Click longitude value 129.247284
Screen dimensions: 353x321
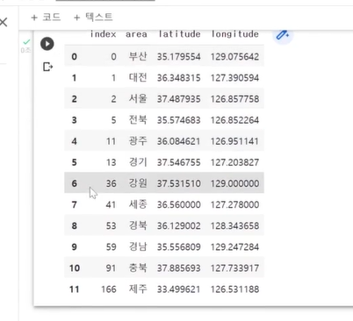(234, 247)
